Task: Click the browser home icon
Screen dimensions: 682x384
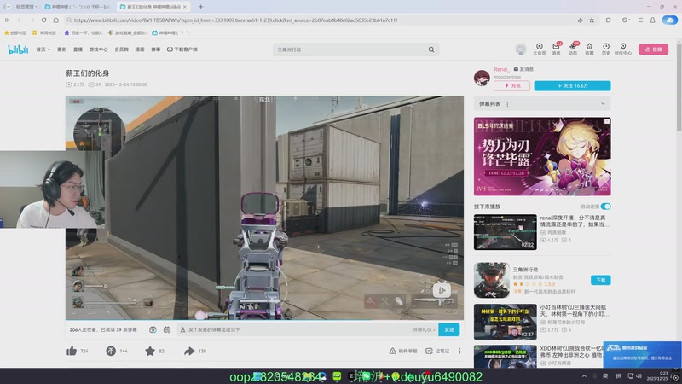Action: 56,20
